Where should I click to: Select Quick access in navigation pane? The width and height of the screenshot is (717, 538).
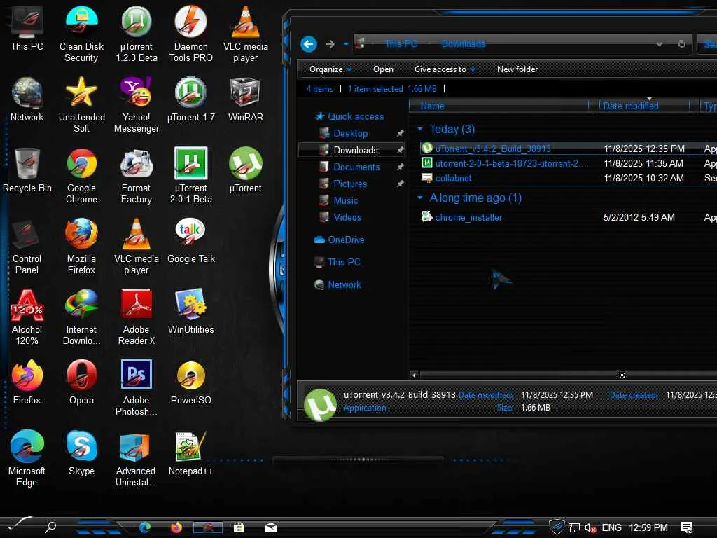point(350,117)
